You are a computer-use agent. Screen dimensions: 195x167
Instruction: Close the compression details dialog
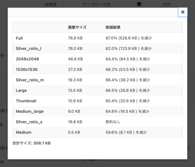pos(182,12)
